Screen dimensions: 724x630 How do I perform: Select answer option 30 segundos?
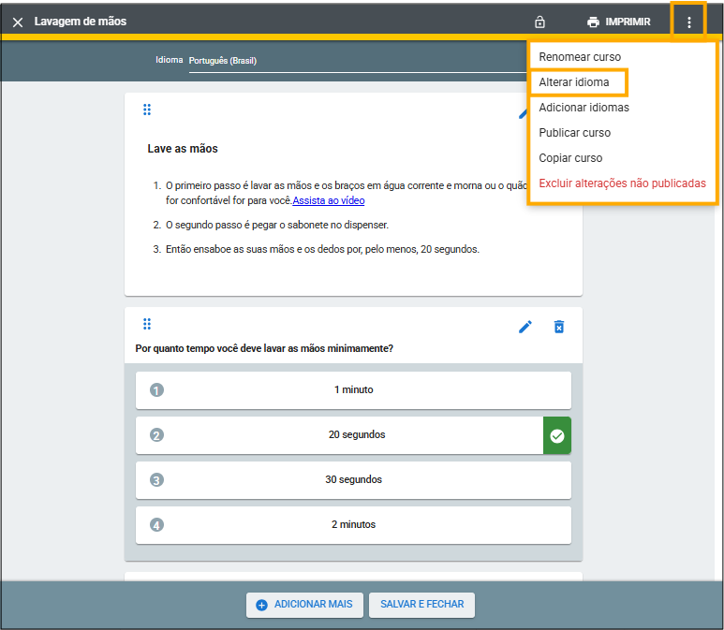[353, 480]
